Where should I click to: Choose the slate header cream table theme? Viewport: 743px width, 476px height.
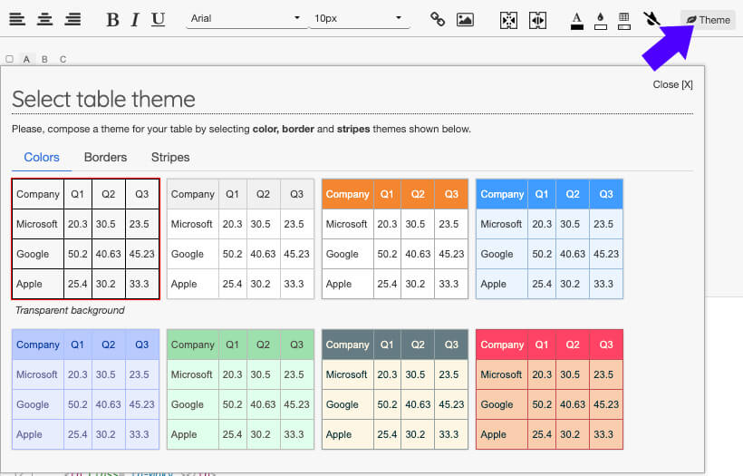(x=395, y=389)
